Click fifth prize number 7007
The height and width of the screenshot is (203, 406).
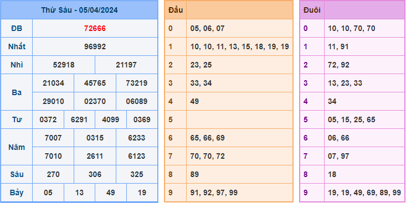coord(53,138)
